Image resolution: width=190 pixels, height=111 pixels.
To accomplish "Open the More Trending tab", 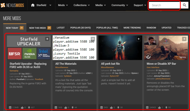I will tap(132, 28).
